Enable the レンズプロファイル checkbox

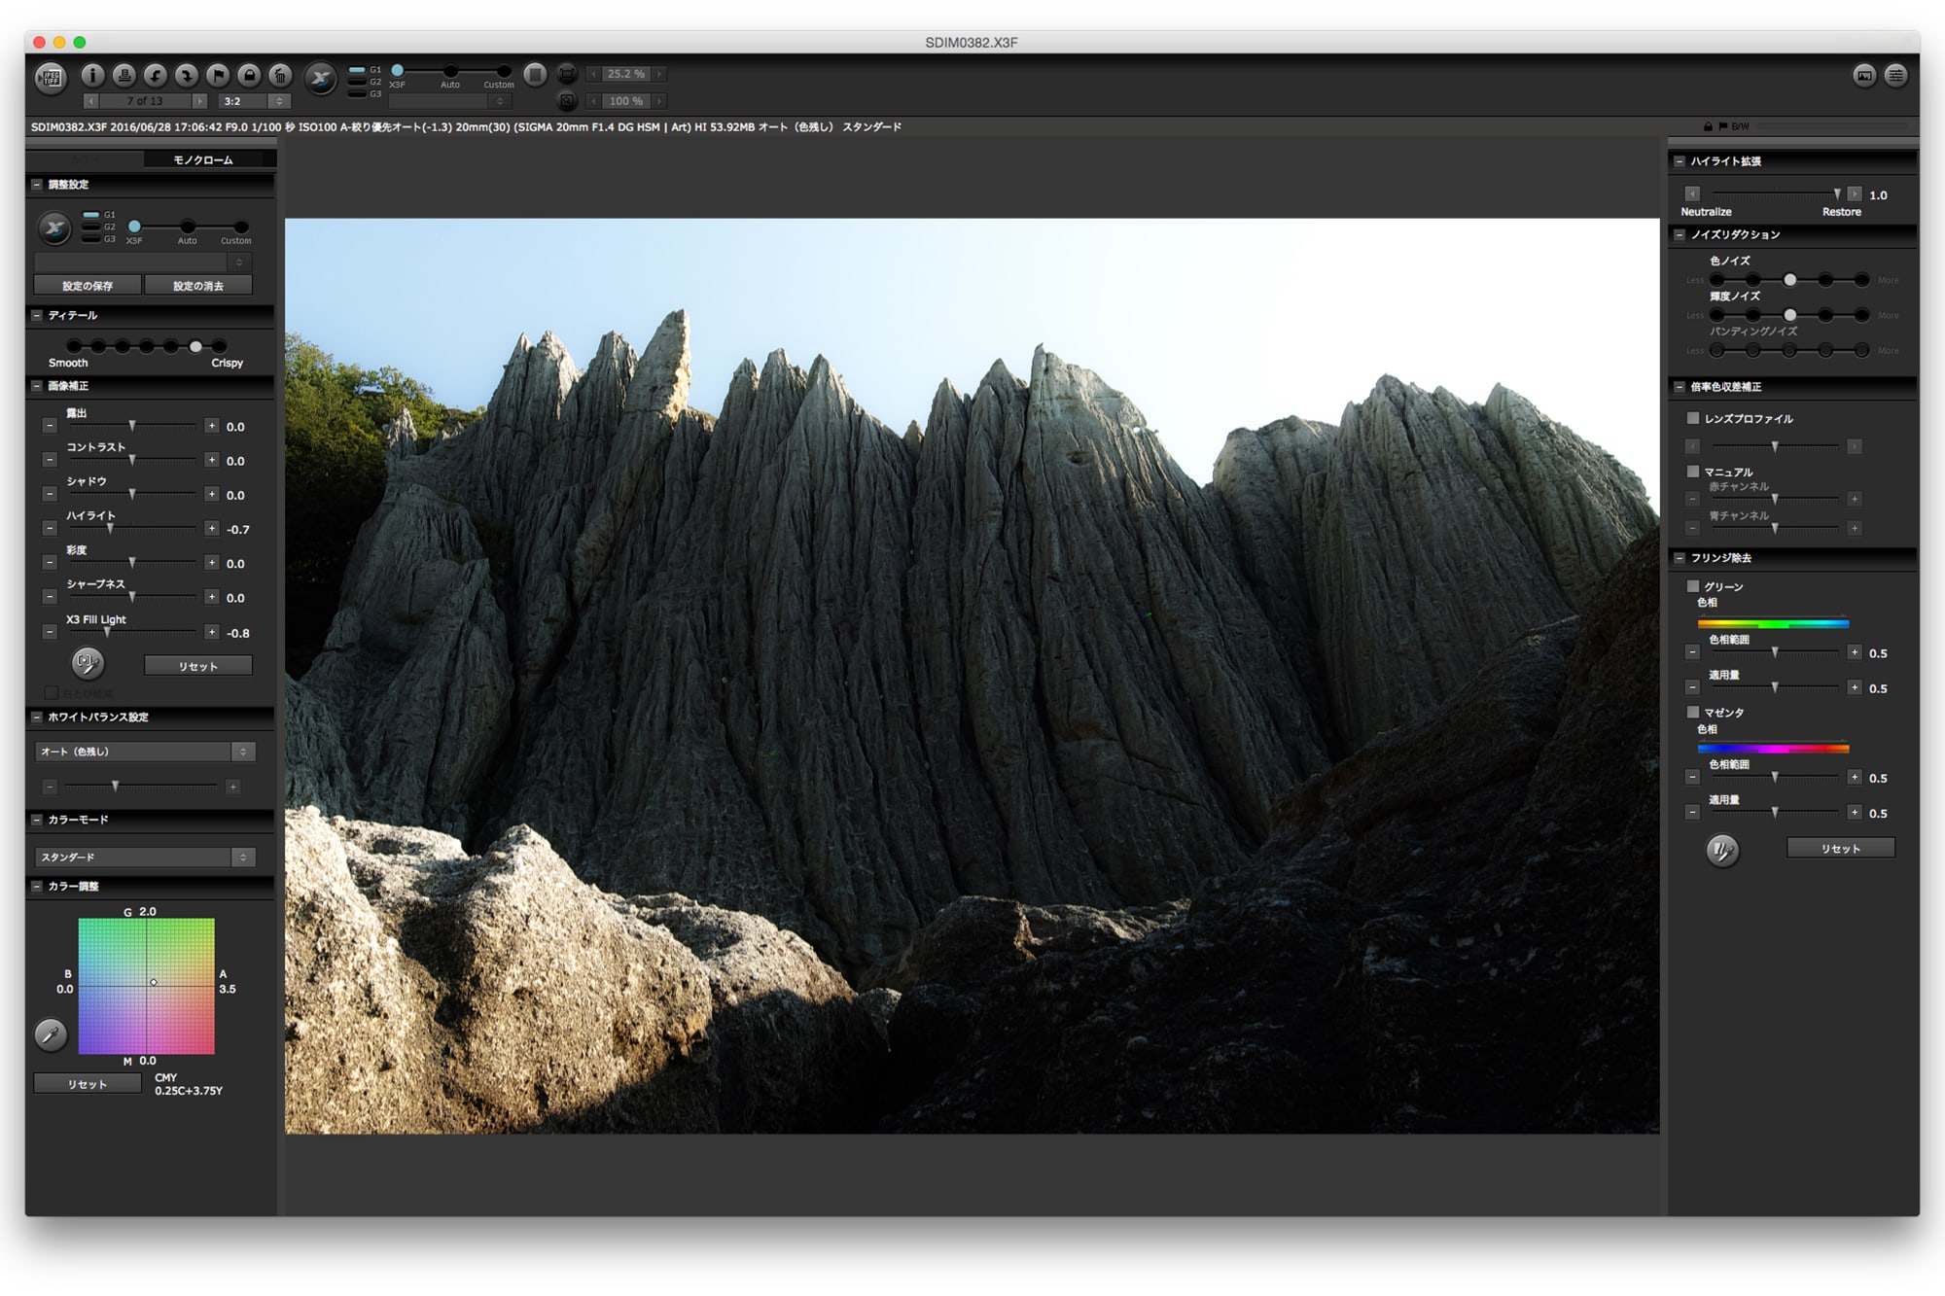coord(1693,418)
